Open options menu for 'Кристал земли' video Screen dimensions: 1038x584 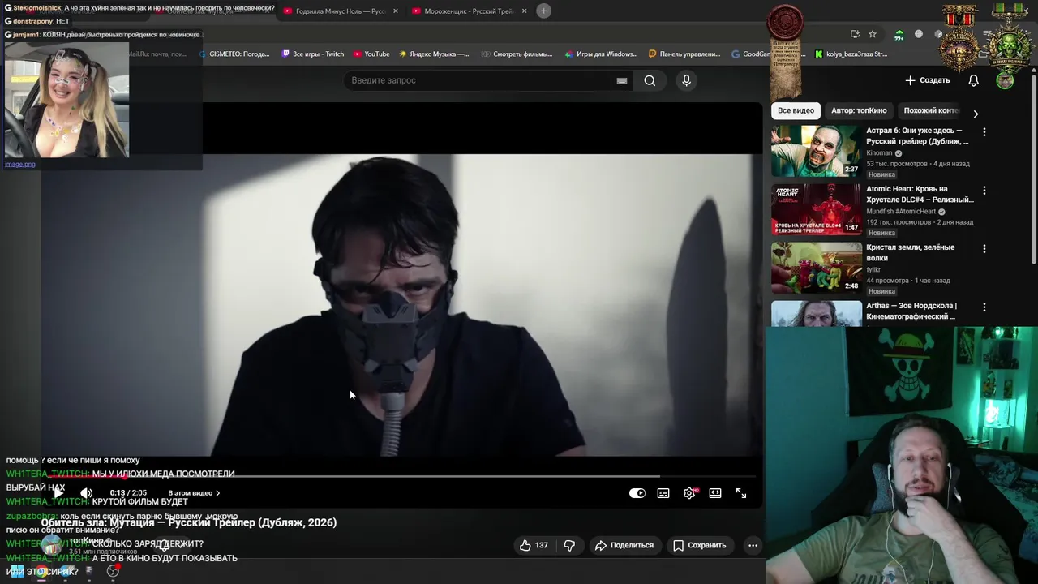(x=984, y=248)
